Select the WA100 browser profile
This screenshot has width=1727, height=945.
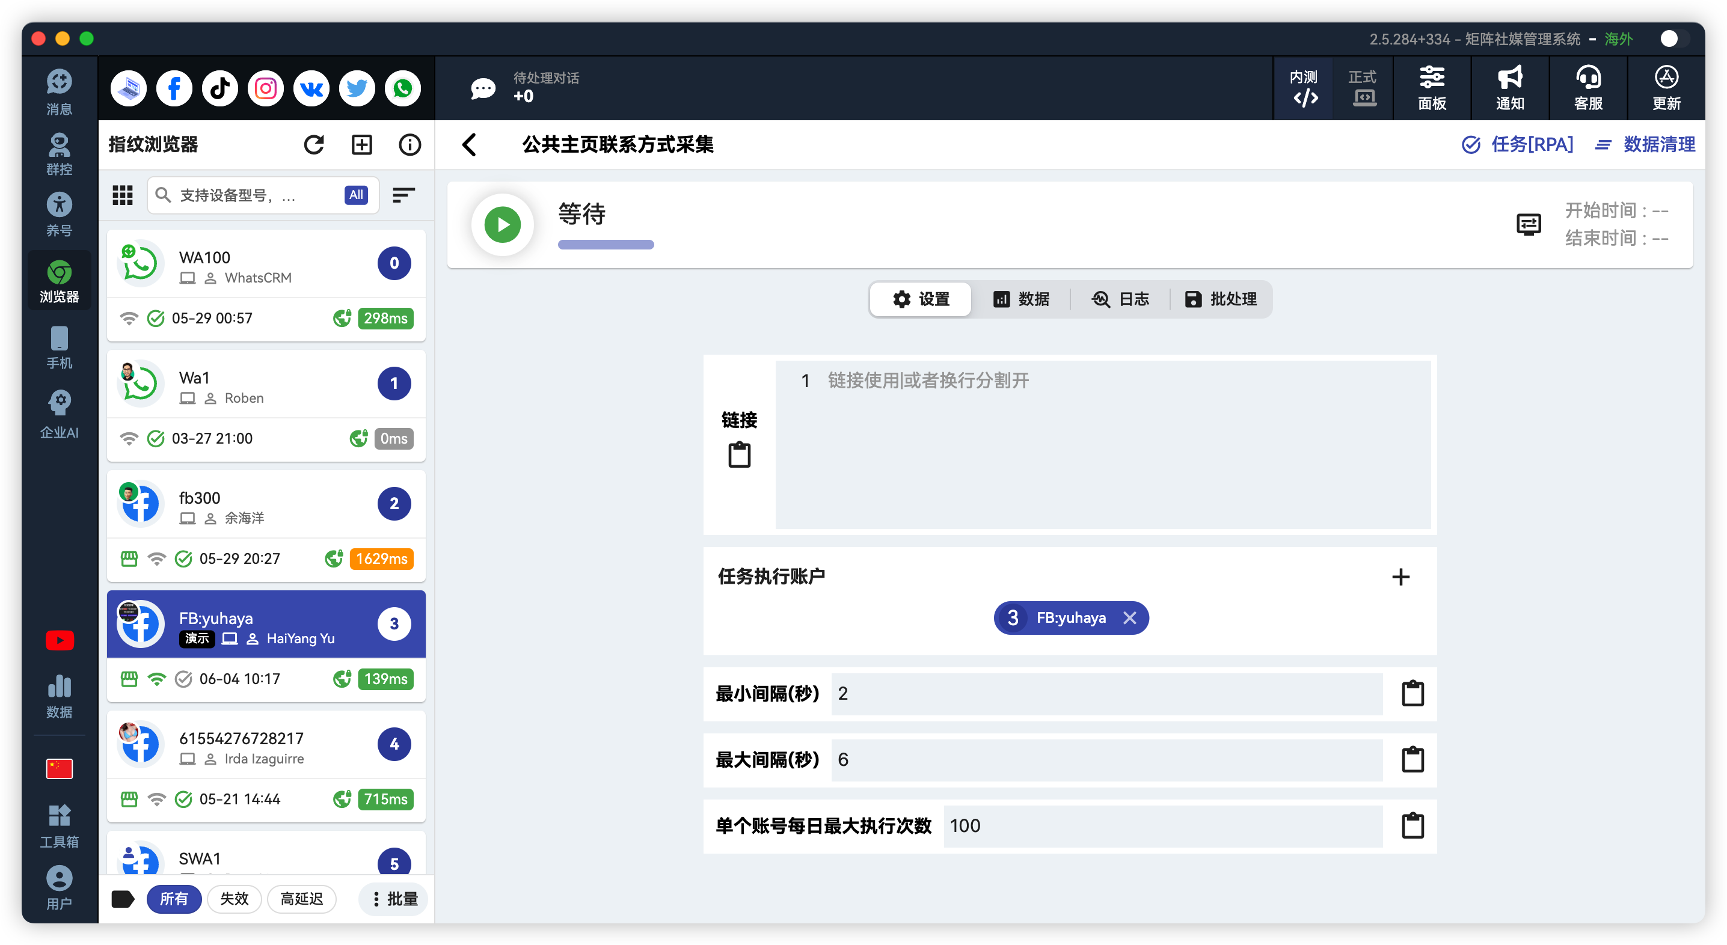pos(266,286)
